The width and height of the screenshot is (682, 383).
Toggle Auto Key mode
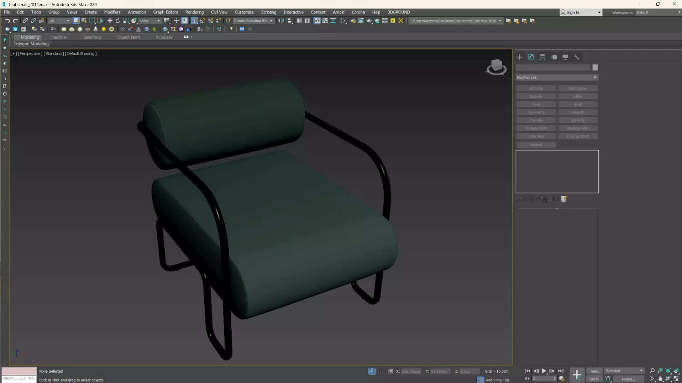(594, 371)
